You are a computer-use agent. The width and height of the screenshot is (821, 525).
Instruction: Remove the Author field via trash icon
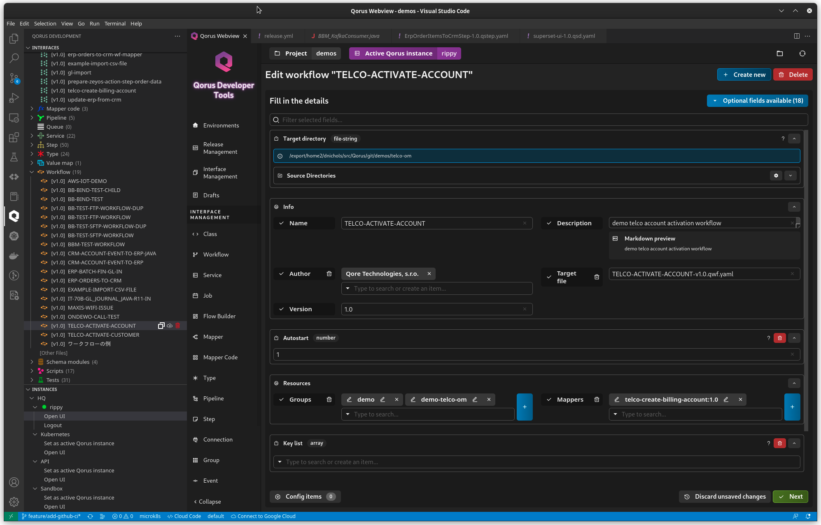tap(329, 274)
